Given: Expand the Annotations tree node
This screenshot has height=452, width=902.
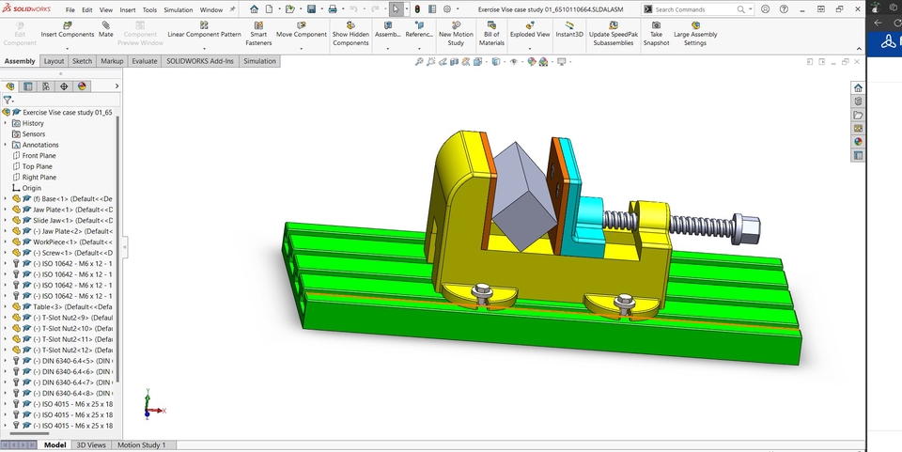Looking at the screenshot, I should pyautogui.click(x=6, y=145).
